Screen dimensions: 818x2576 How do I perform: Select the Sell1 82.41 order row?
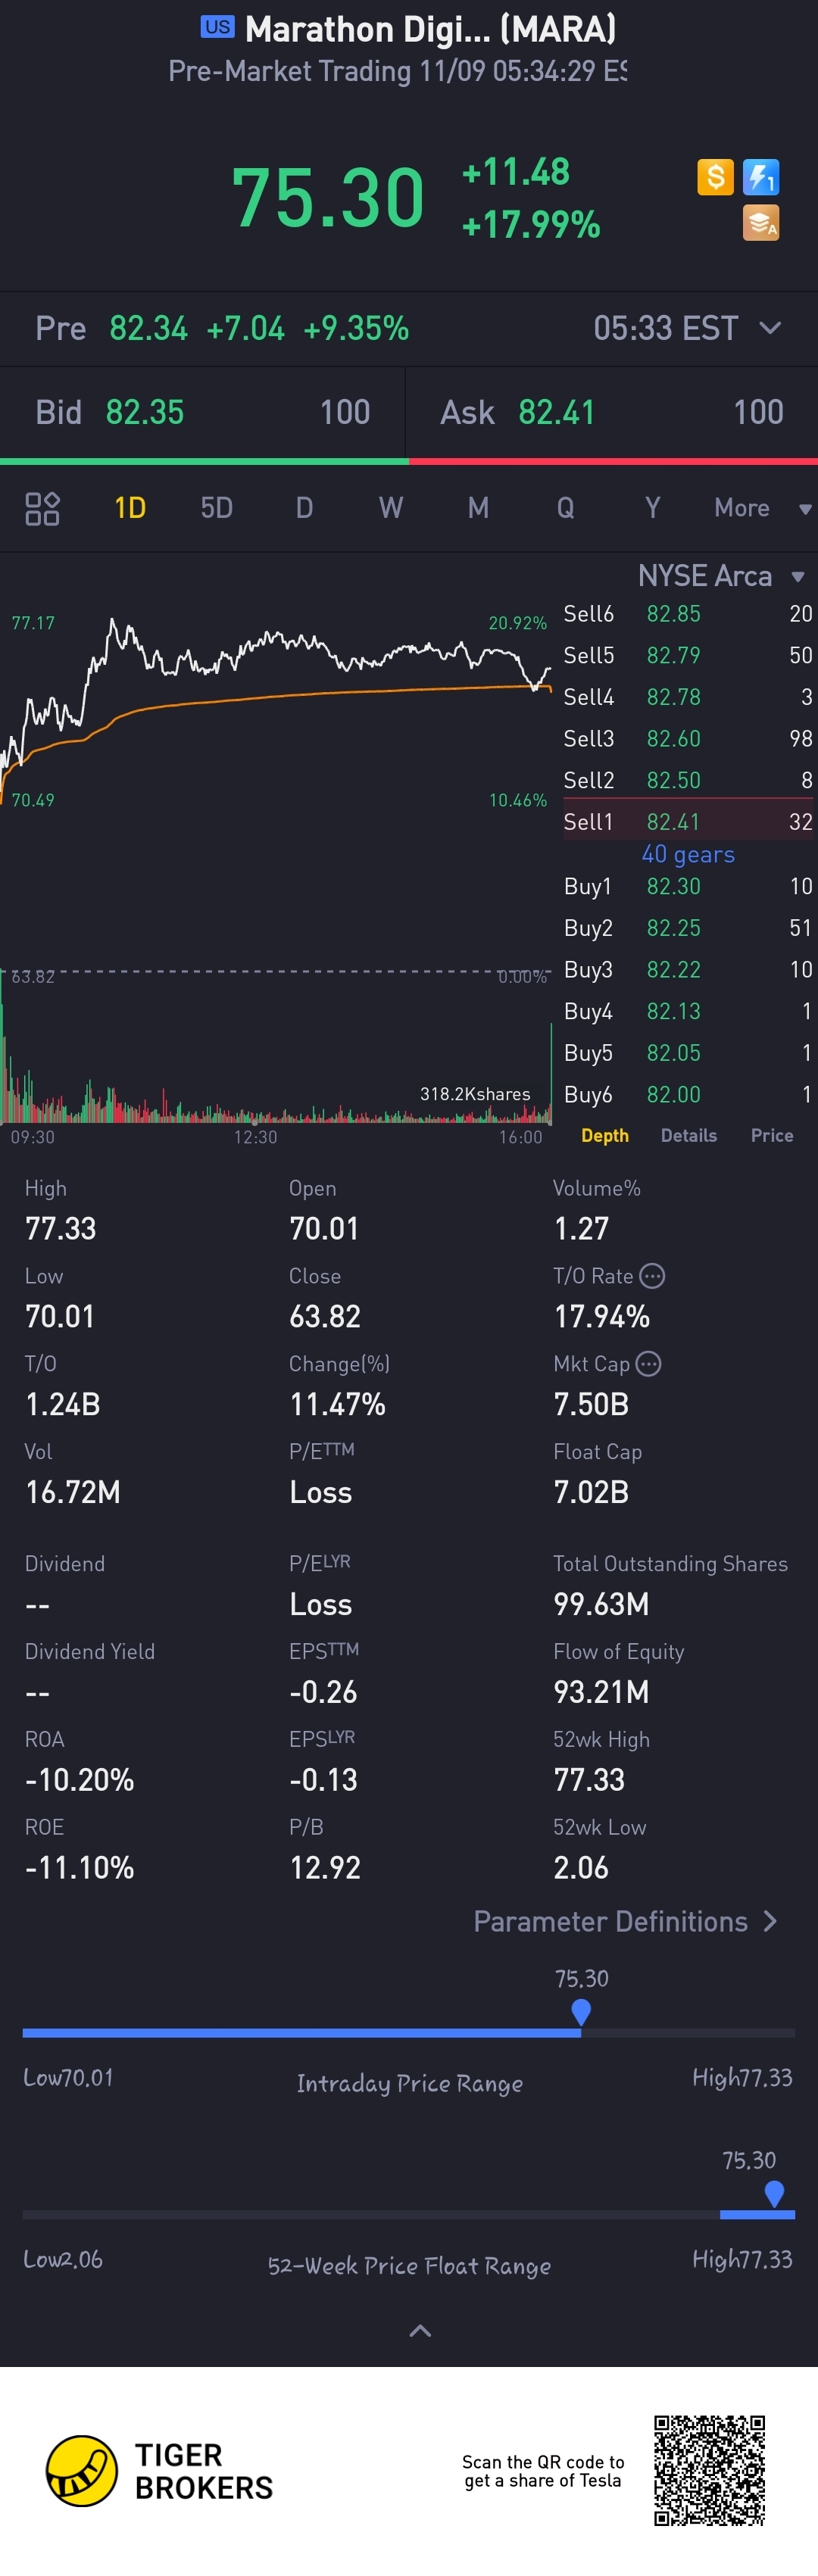[688, 821]
